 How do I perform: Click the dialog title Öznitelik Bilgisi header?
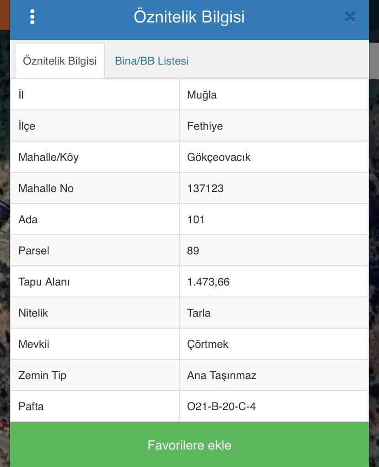189,16
